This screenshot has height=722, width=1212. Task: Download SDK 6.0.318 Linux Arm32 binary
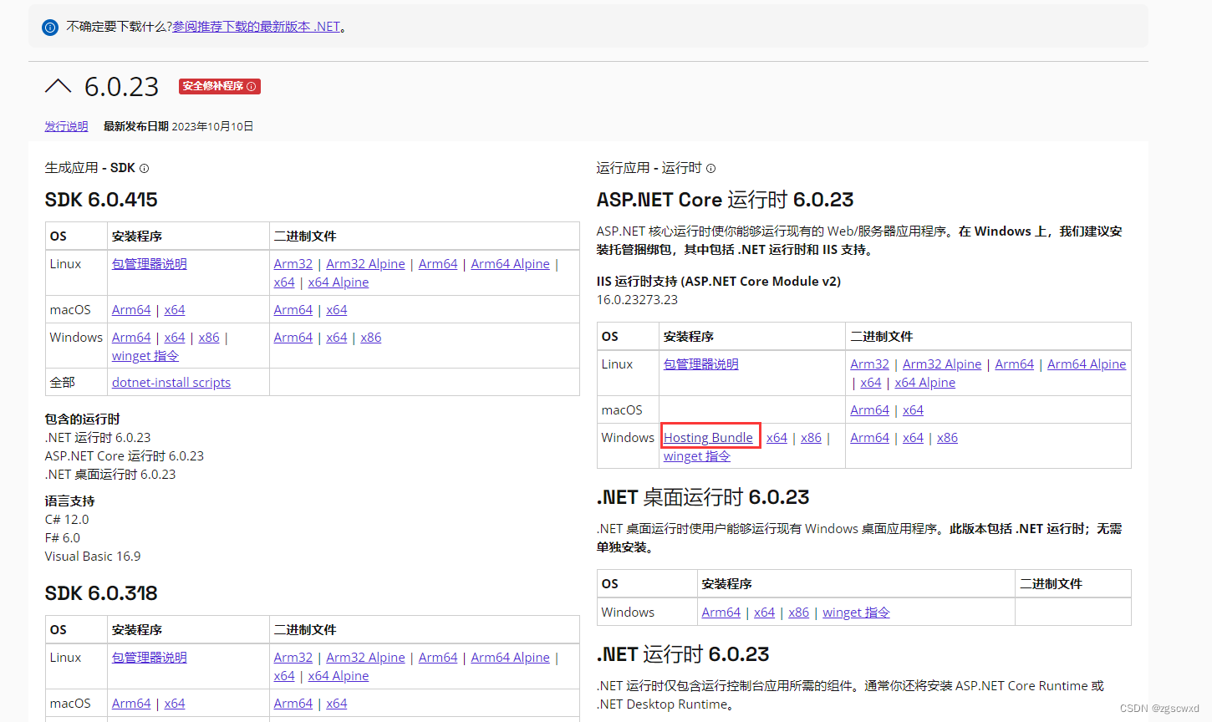pos(293,657)
